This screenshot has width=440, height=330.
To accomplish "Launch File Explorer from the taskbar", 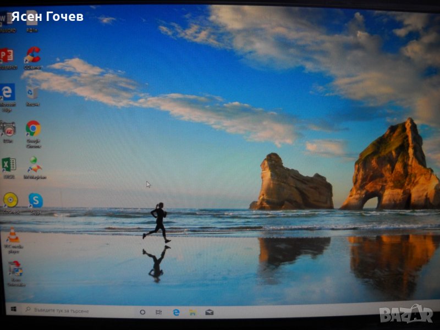I will pos(193,312).
